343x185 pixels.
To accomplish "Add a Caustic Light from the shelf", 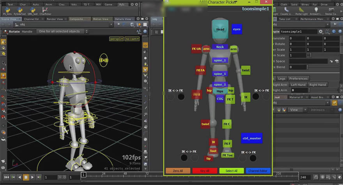I will (286, 11).
